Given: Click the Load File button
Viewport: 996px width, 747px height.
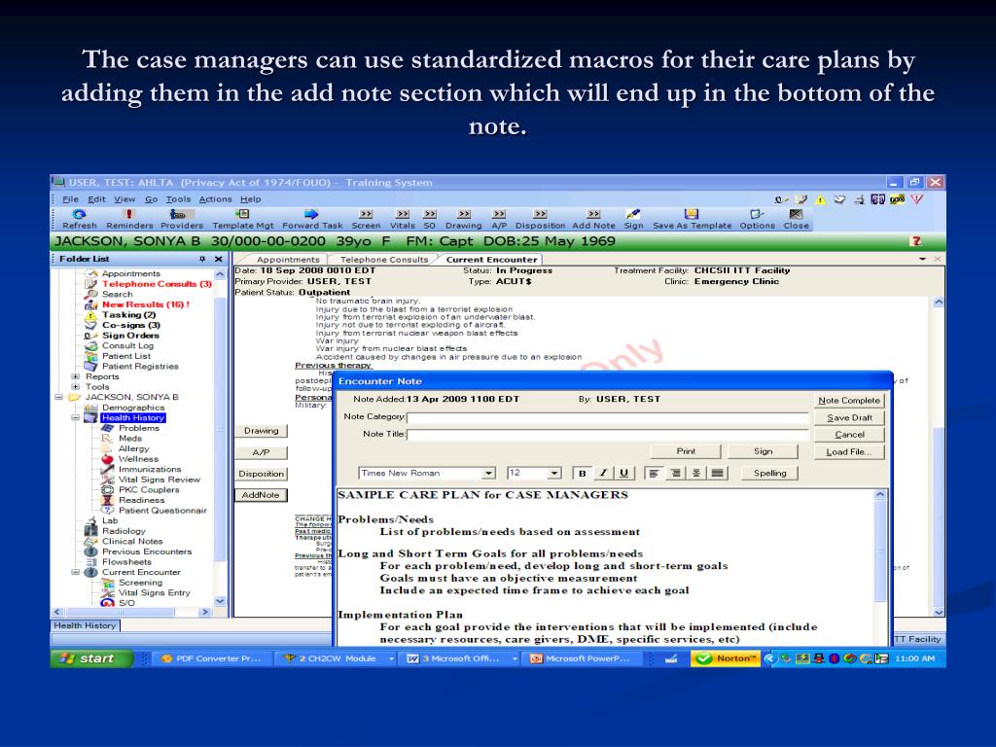Looking at the screenshot, I should [849, 451].
